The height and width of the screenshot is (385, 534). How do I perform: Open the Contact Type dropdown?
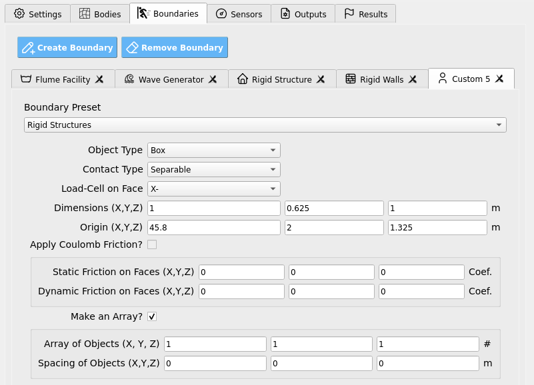(x=214, y=170)
